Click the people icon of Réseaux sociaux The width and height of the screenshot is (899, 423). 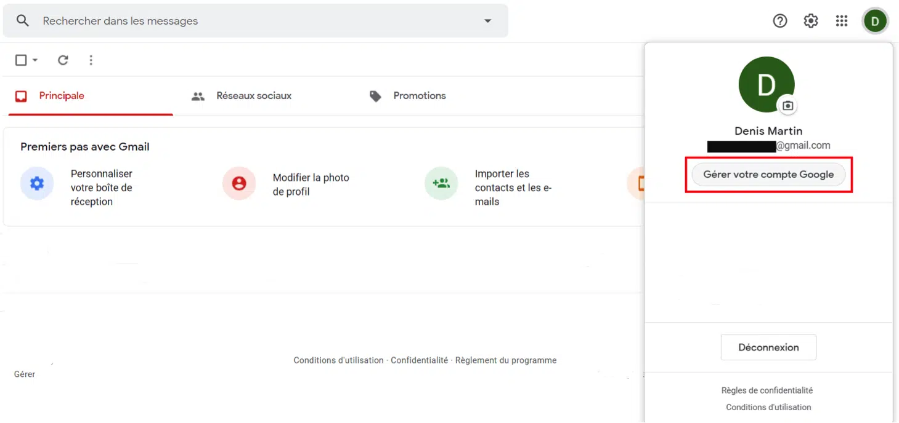[x=198, y=97]
